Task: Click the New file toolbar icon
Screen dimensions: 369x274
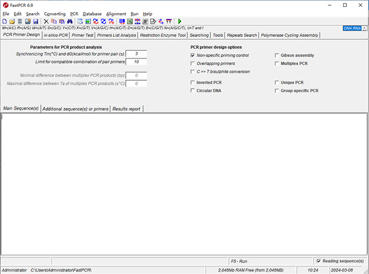Action: pyautogui.click(x=5, y=21)
